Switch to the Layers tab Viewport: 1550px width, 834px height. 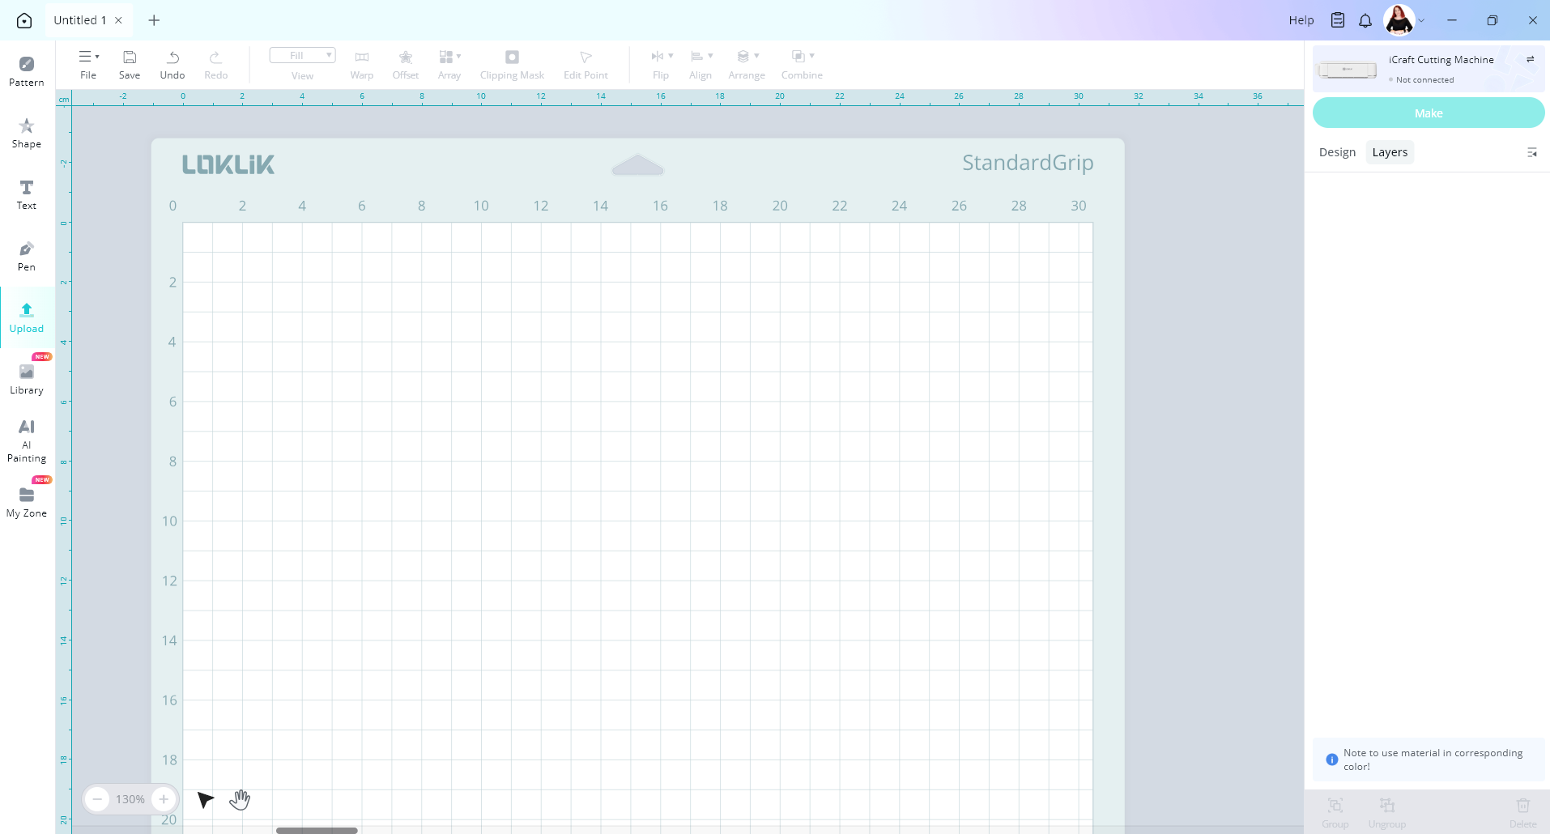point(1390,152)
